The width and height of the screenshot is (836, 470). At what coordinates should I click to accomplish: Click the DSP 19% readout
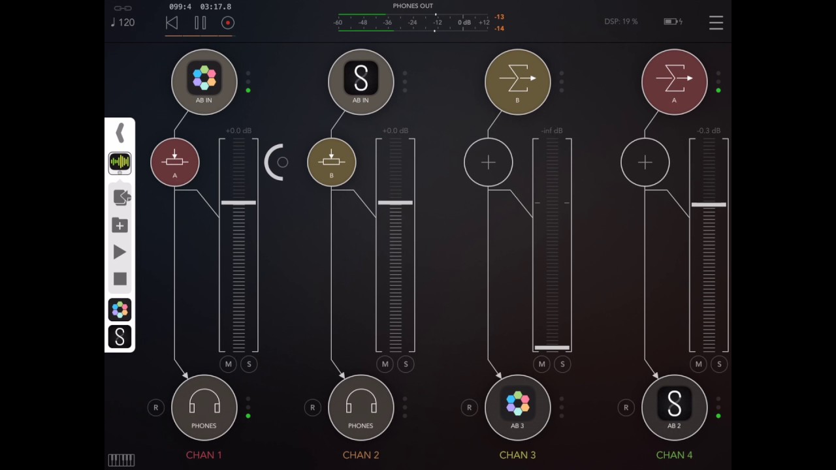[x=620, y=22]
